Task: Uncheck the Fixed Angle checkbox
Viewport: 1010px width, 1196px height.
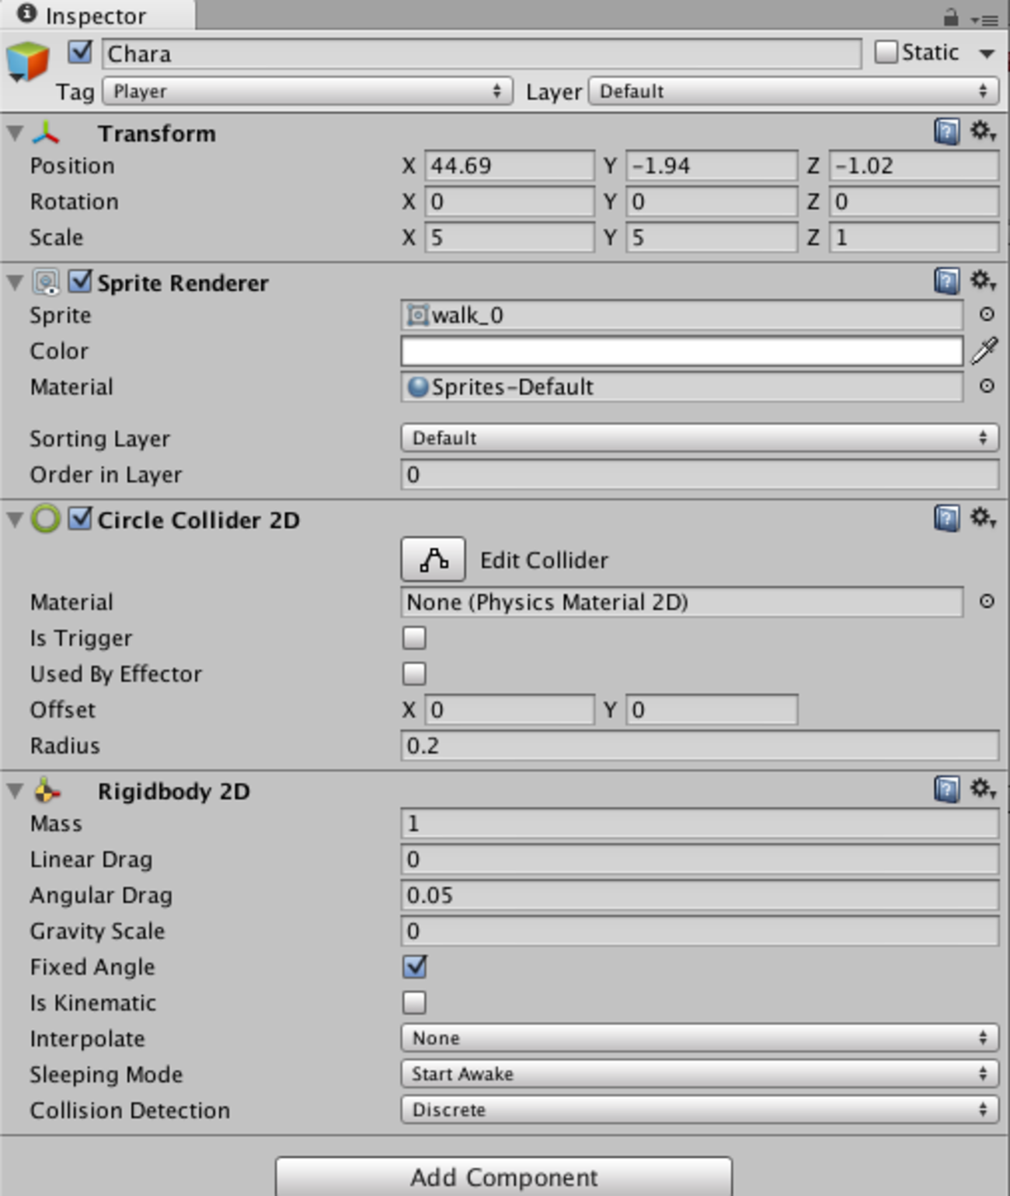Action: [x=414, y=967]
